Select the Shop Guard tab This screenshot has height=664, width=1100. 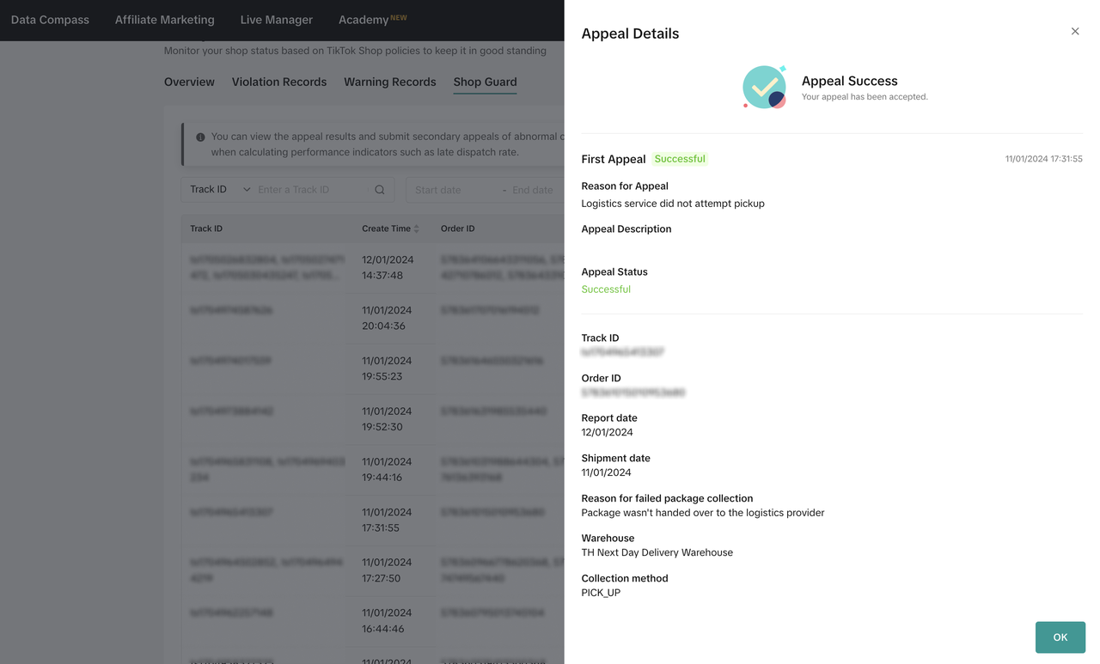pyautogui.click(x=485, y=82)
